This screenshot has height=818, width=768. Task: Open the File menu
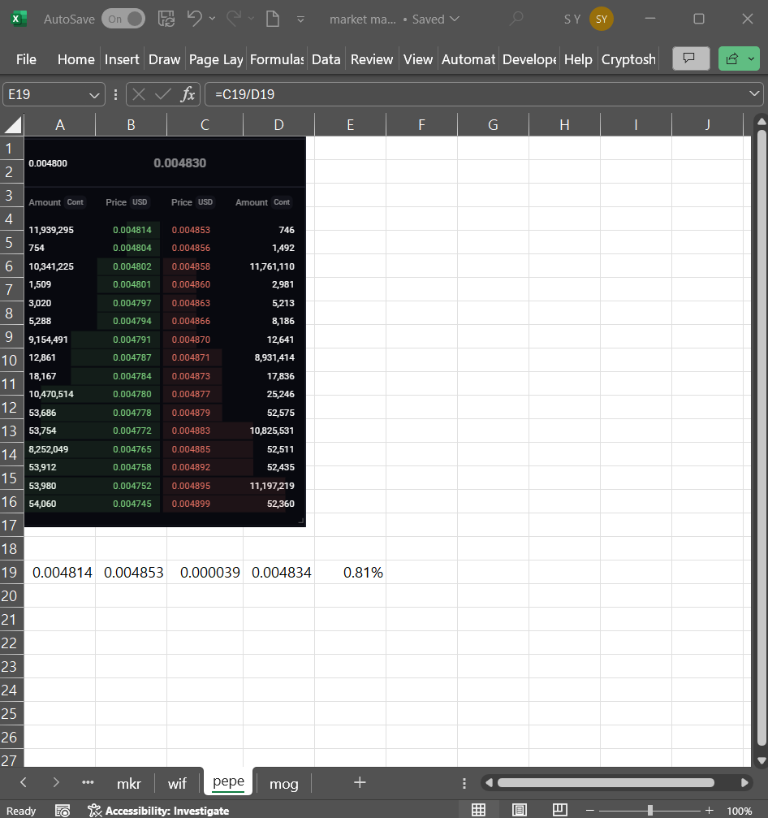26,59
